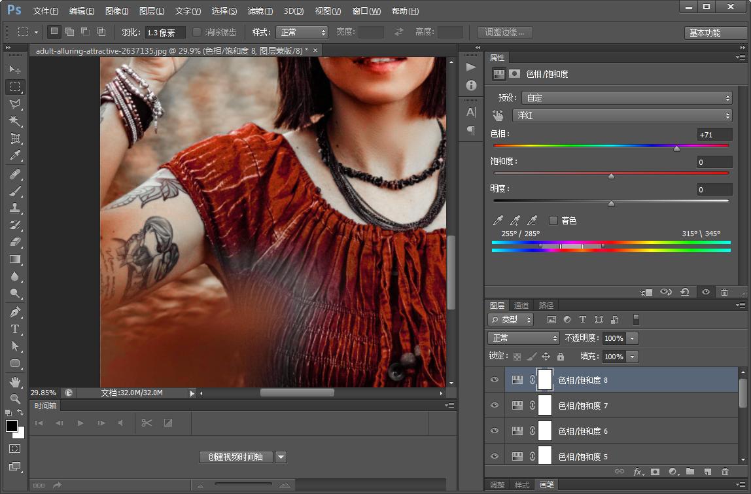Screen dimensions: 751x494
Task: Select the Magic Wand tool
Action: pyautogui.click(x=15, y=122)
